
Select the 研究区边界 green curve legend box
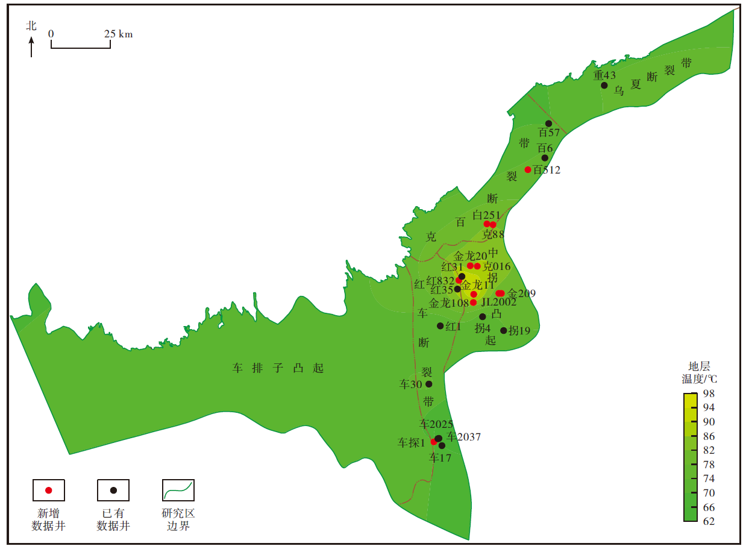point(178,490)
